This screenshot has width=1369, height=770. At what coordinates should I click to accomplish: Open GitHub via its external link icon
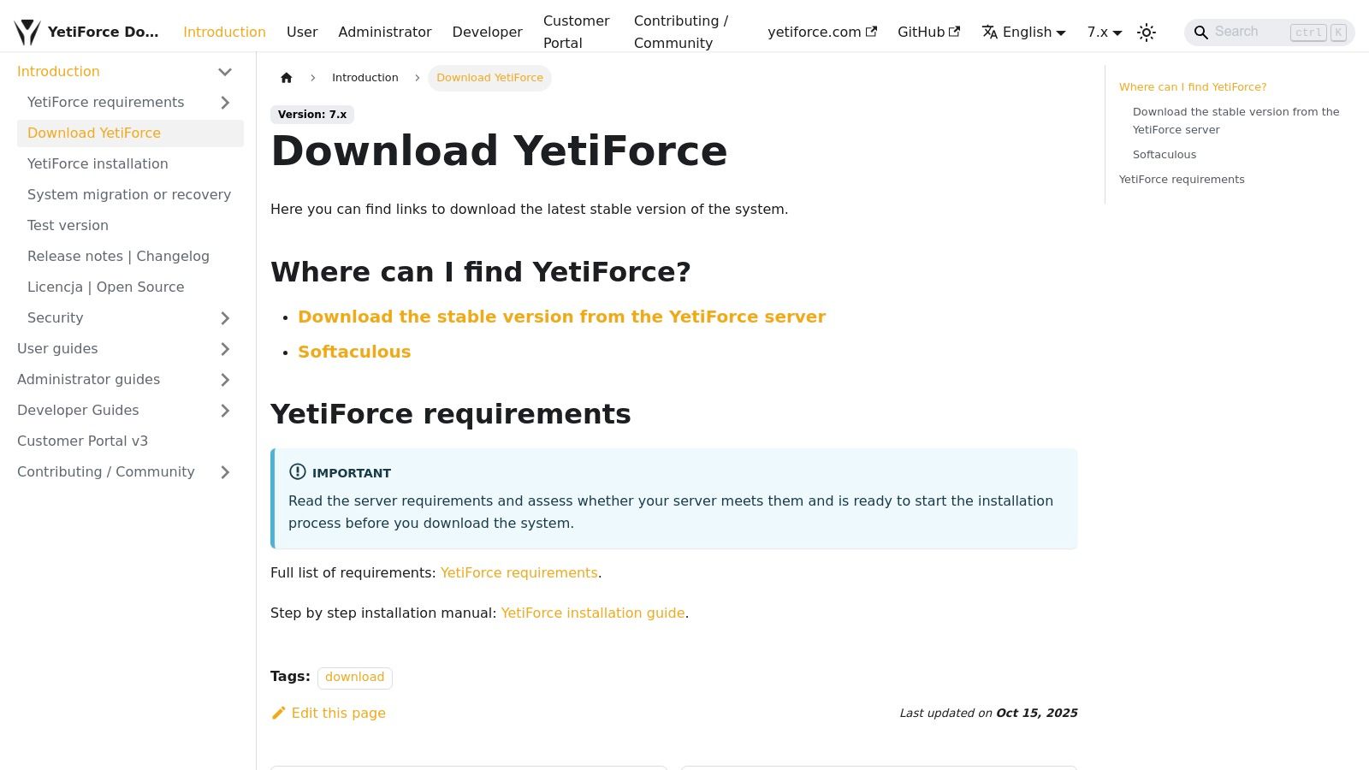(956, 31)
